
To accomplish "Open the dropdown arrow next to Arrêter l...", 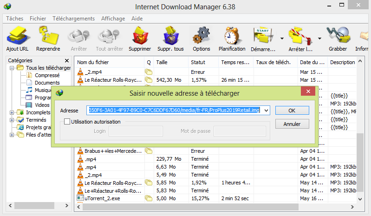I will pos(319,39).
